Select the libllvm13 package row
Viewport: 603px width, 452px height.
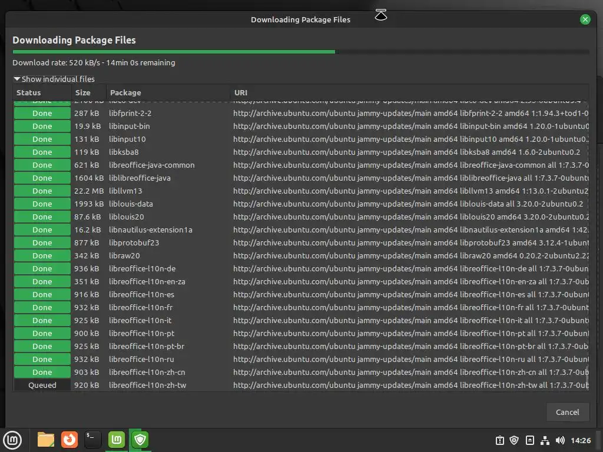pos(301,191)
